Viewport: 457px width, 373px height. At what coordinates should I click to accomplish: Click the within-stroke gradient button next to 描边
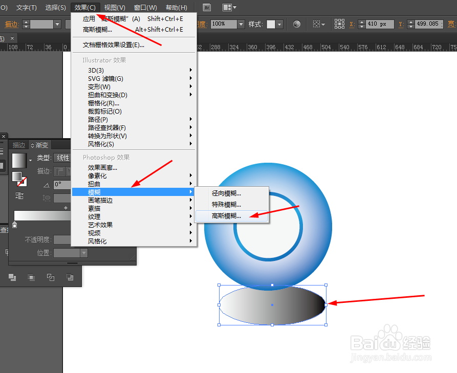(x=60, y=171)
